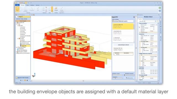Toggle the checkbox under Variable Thickness

click(154, 29)
